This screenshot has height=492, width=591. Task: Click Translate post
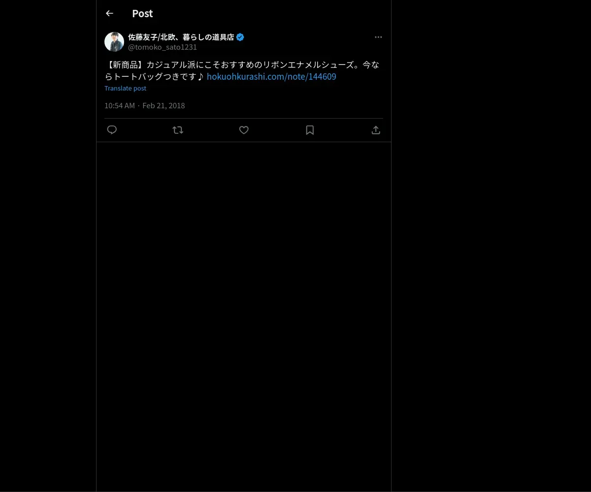(x=125, y=88)
